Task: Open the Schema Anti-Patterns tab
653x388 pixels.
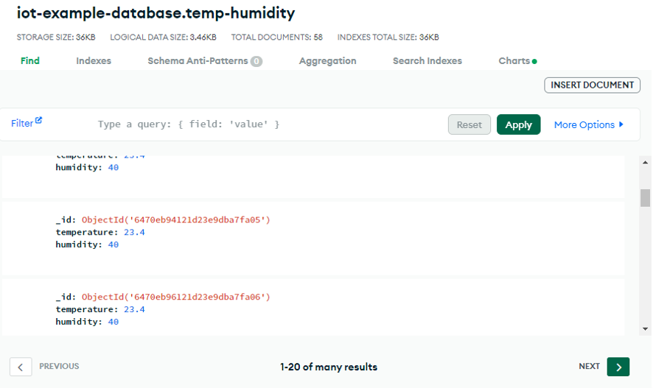Action: click(x=204, y=61)
